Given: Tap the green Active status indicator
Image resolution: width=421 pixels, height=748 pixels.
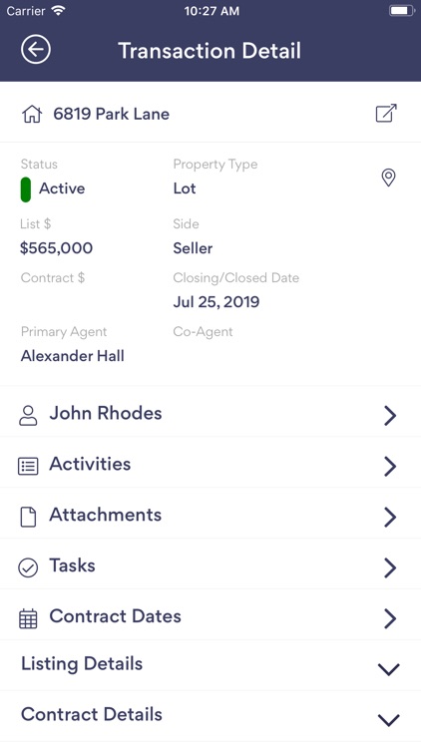Looking at the screenshot, I should (26, 189).
